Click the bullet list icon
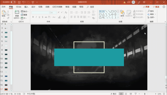The width and height of the screenshot is (167, 95). (71, 13)
